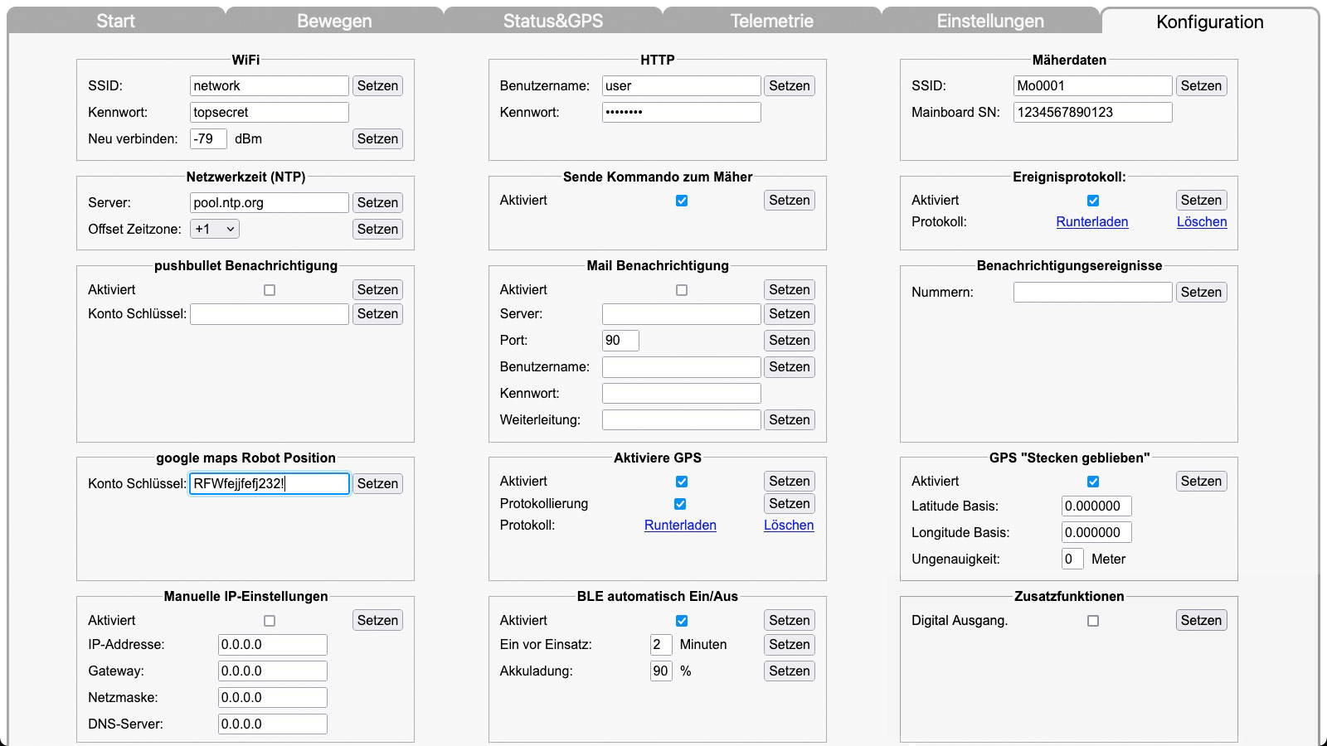
Task: Go to the Einstellungen tab
Action: 990,21
